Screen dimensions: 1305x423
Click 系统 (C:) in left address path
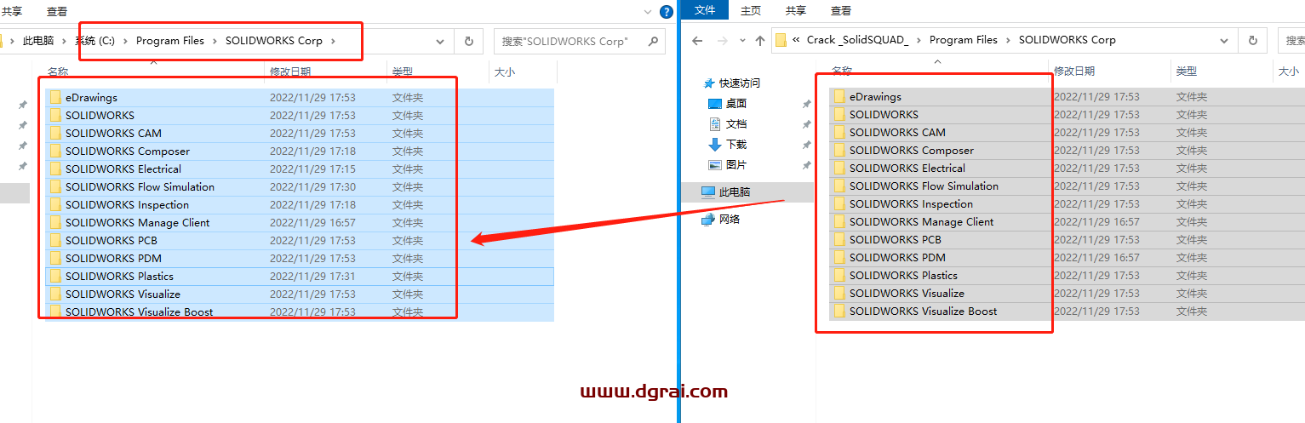tap(94, 40)
